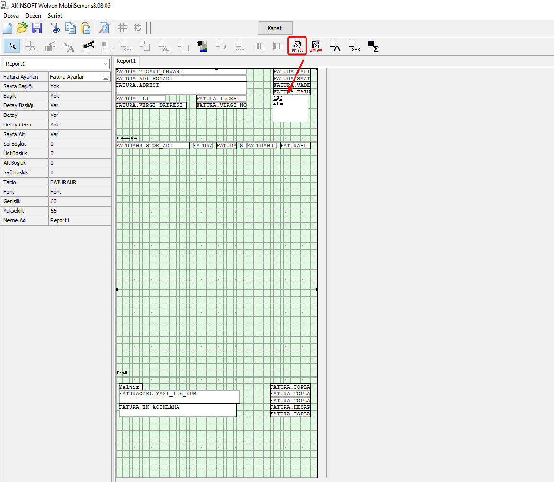The image size is (554, 482).
Task: Select the picture image tool
Action: pyautogui.click(x=202, y=46)
